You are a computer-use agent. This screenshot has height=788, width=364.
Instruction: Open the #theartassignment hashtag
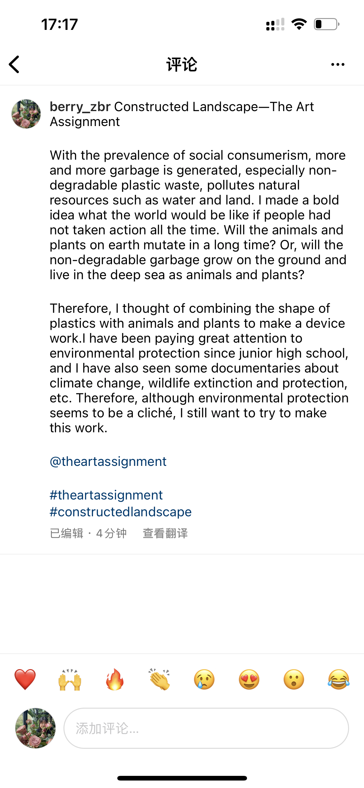106,495
